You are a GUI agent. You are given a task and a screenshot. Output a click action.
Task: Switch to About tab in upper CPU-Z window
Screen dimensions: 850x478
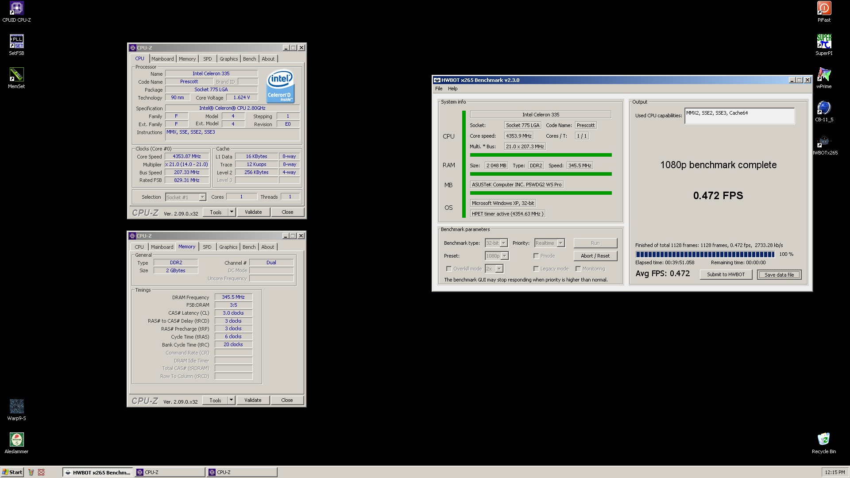click(268, 59)
